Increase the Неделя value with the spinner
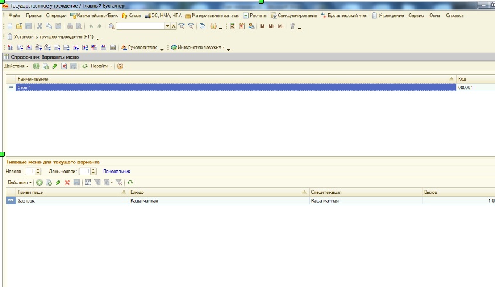Screen dimensions: 495x287 click(38, 170)
